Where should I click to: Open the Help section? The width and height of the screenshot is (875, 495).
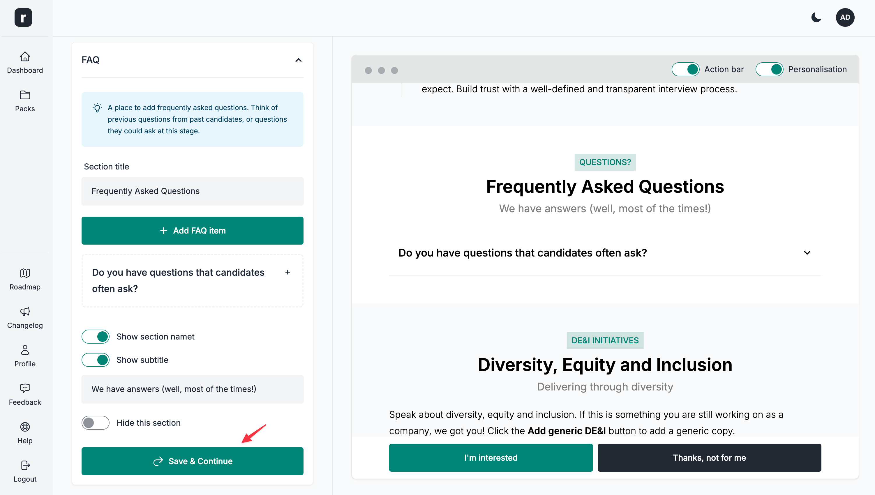point(25,433)
